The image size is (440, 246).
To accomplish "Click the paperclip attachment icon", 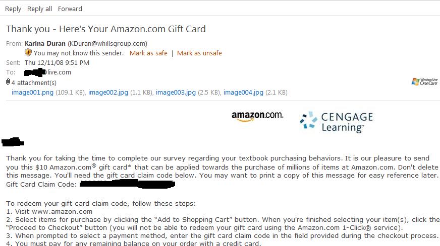I will tap(8, 82).
